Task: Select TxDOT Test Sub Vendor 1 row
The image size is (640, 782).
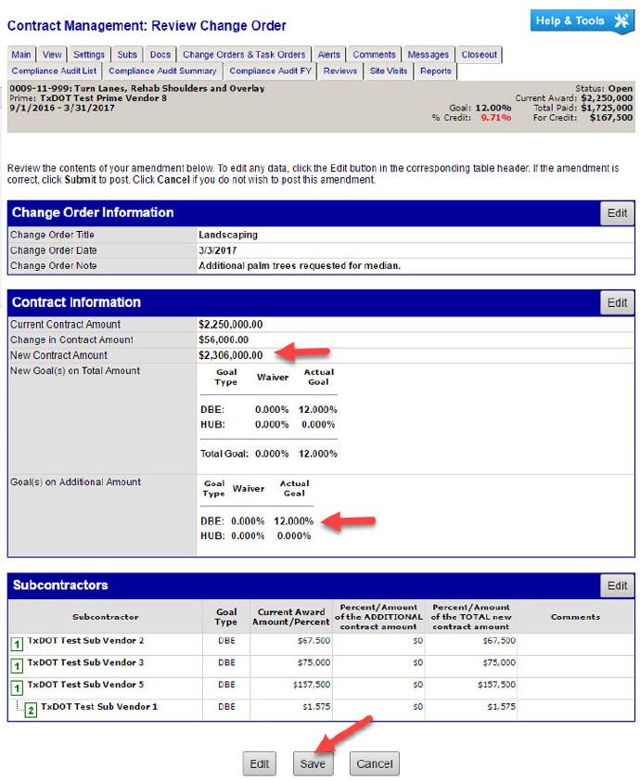Action: (99, 707)
